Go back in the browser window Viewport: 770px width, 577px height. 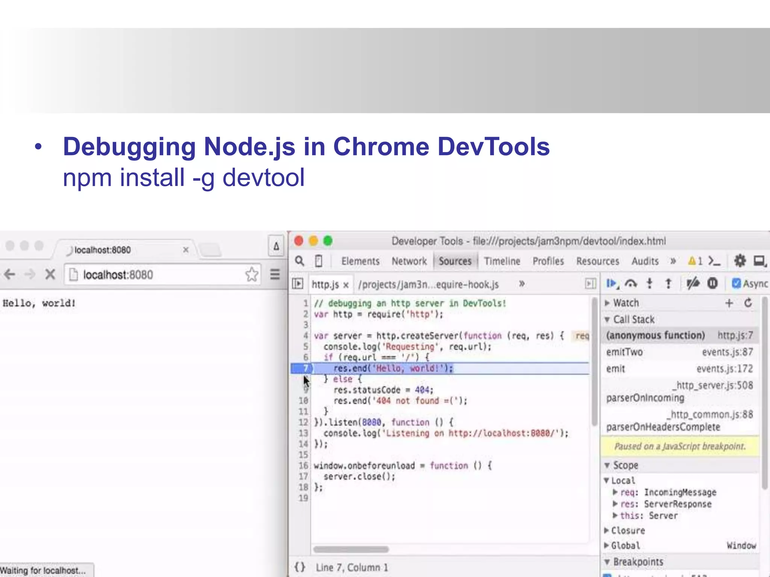click(x=10, y=275)
